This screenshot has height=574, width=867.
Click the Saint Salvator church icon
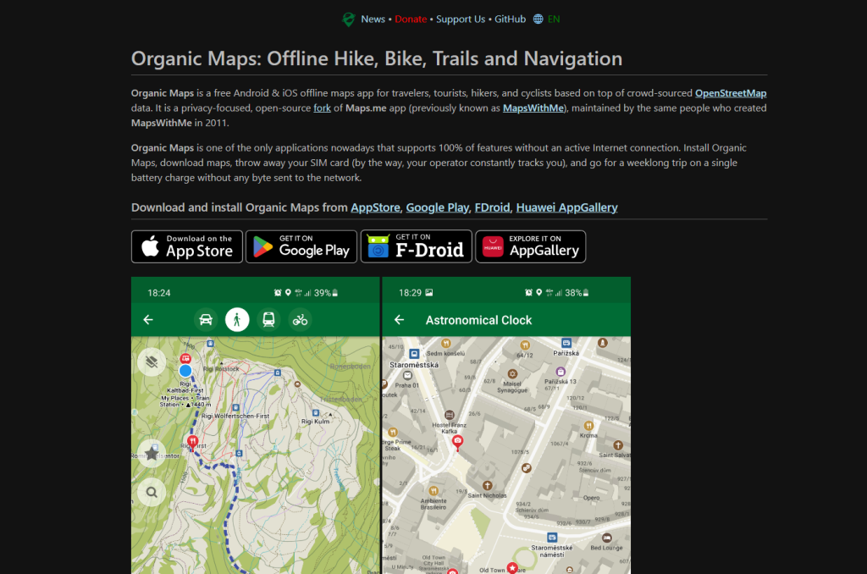pos(618,445)
